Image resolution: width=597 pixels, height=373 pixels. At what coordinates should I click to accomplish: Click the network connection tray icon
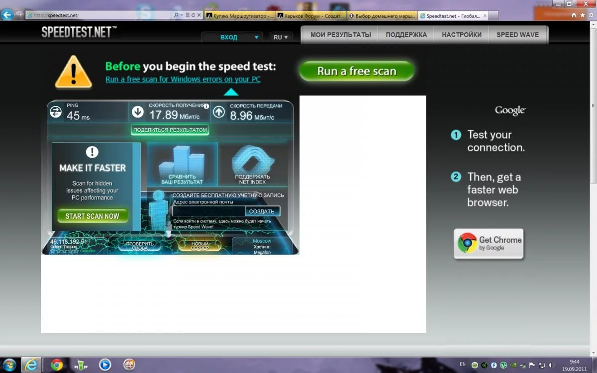[541, 365]
